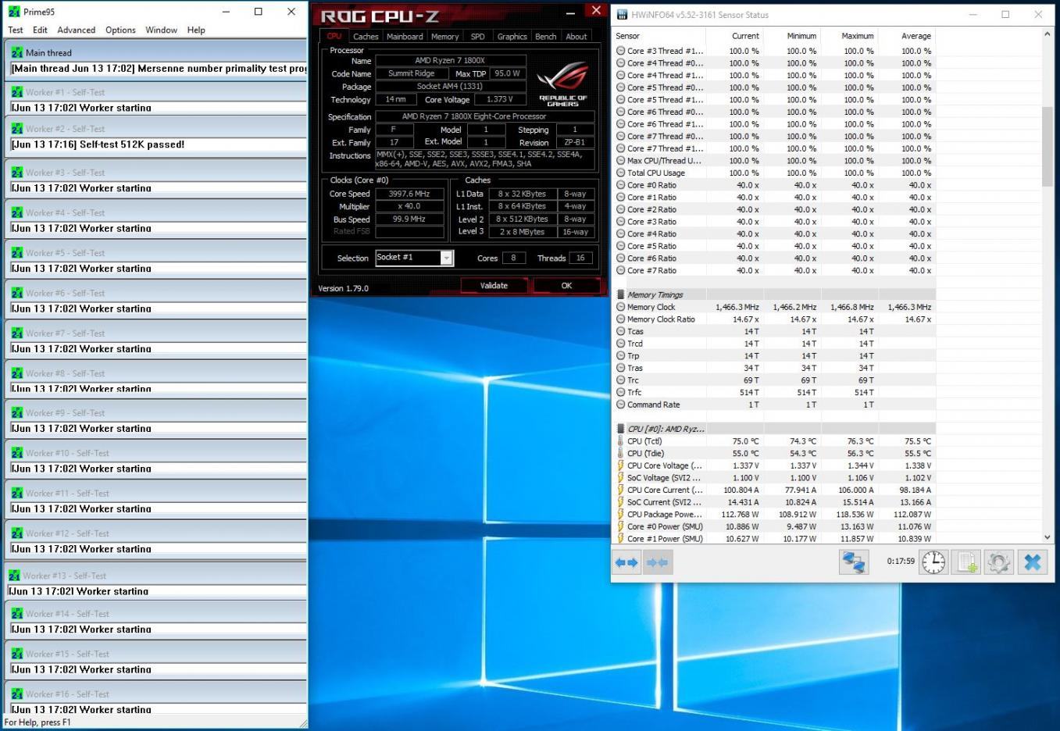The width and height of the screenshot is (1060, 731).
Task: Click Worker #16 Self-Test window icon
Action: 17,694
